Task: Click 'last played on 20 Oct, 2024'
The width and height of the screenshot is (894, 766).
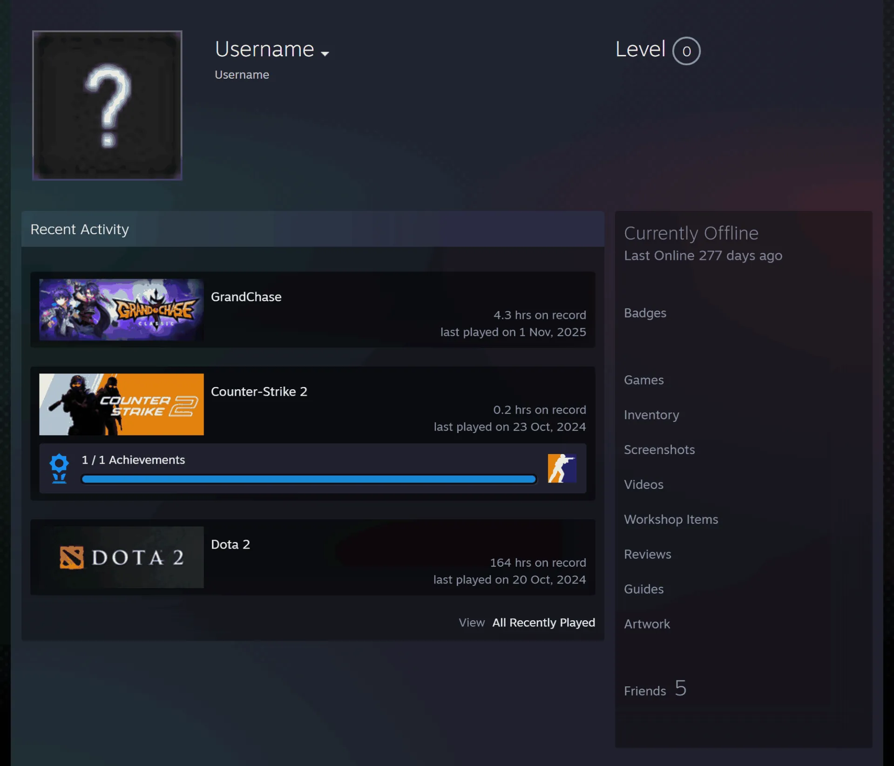Action: [x=509, y=580]
